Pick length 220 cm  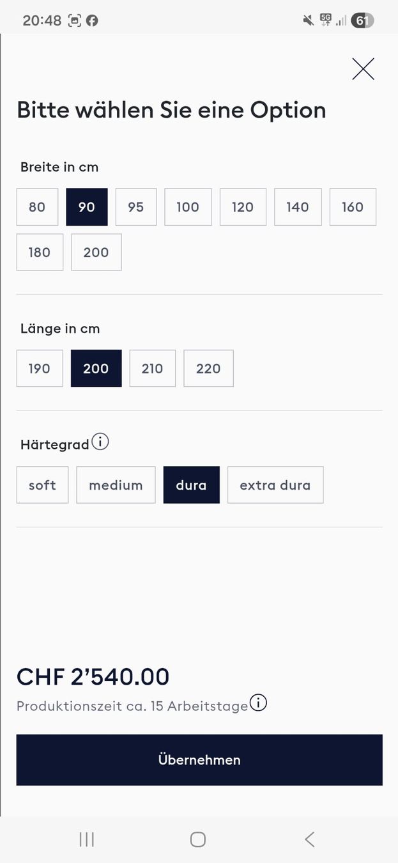[x=209, y=368]
